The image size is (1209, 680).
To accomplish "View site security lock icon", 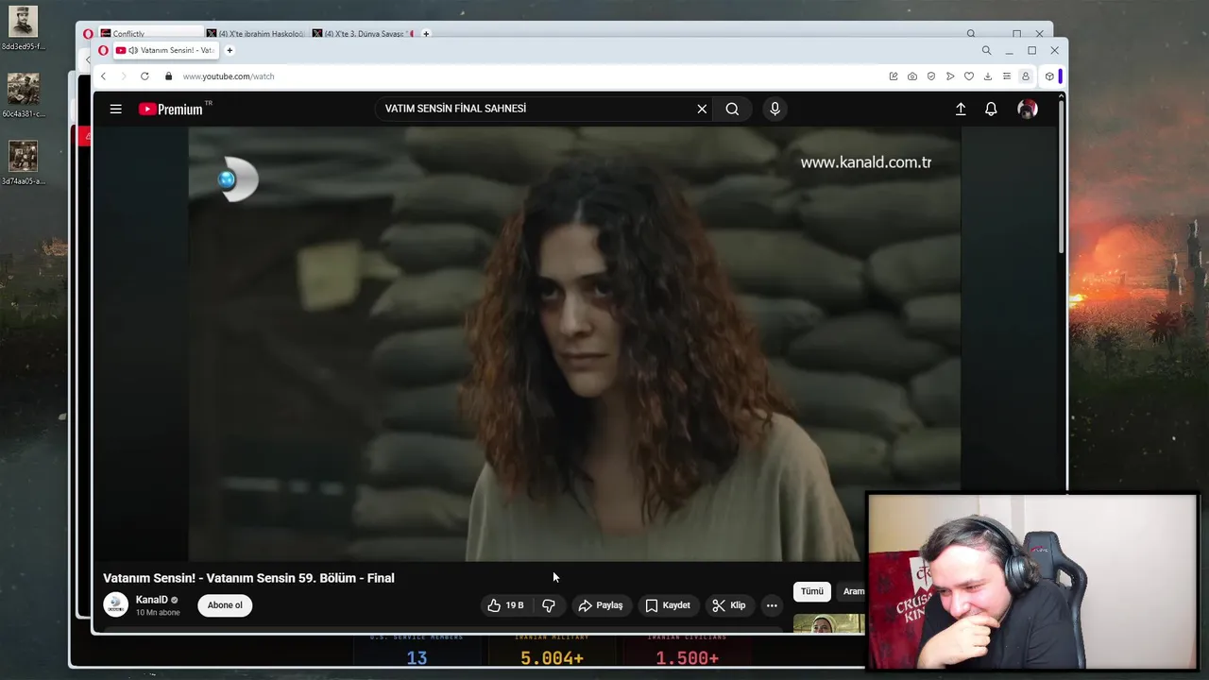I will [x=169, y=76].
